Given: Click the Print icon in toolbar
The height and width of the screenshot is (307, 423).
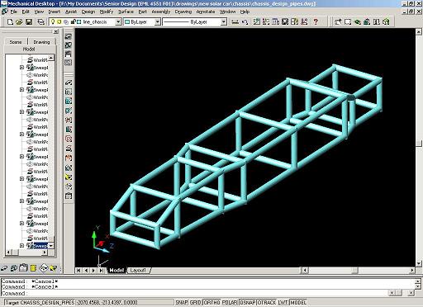Looking at the screenshot, I should [41, 22].
